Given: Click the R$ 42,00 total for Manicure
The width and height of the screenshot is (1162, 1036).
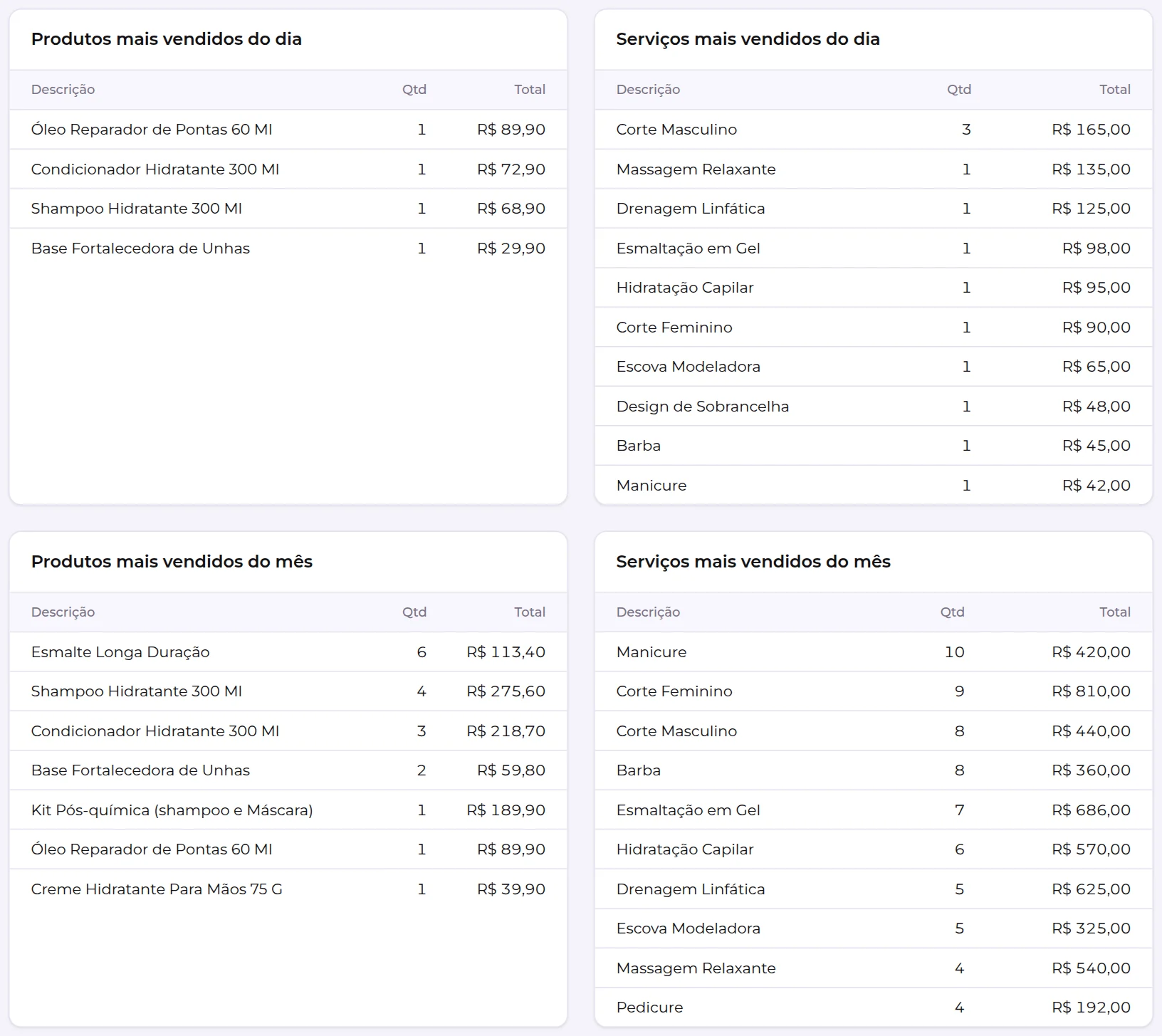Looking at the screenshot, I should [1096, 486].
